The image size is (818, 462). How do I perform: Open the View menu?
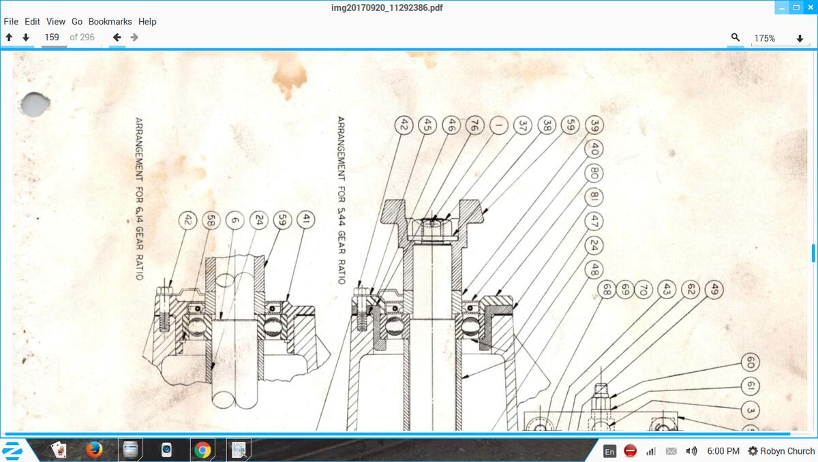click(56, 21)
